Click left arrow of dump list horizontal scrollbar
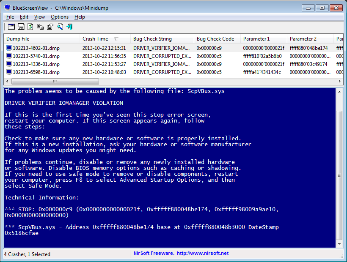 click(x=7, y=81)
